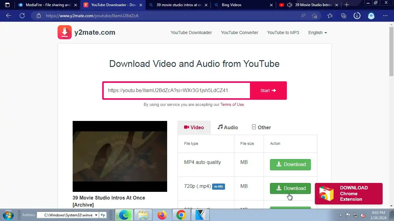
Task: Open the Action Center flag icon
Action: [x=348, y=215]
